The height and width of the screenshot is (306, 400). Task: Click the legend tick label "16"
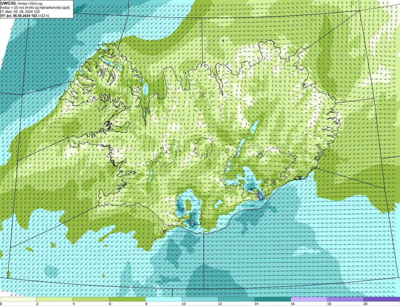tap(292, 303)
